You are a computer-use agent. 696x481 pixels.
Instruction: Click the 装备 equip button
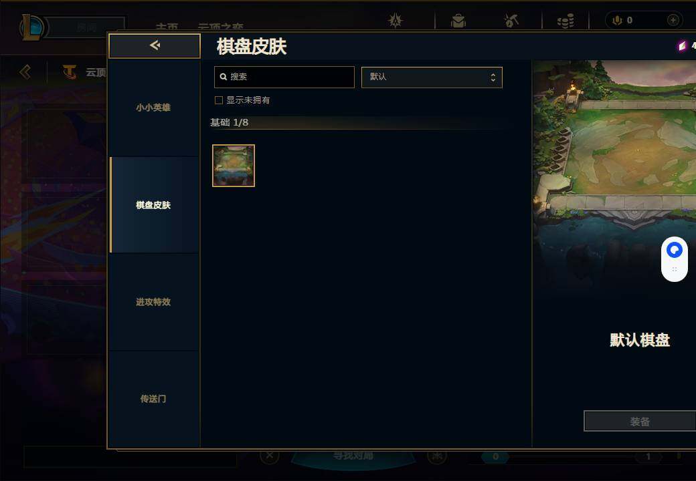(640, 421)
